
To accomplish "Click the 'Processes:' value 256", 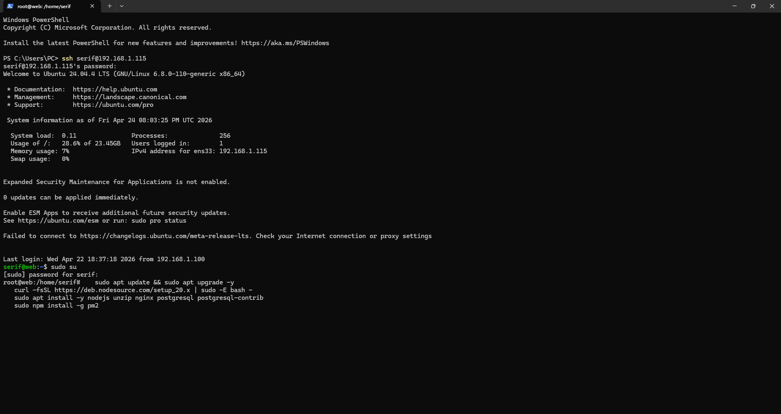I will (x=225, y=136).
